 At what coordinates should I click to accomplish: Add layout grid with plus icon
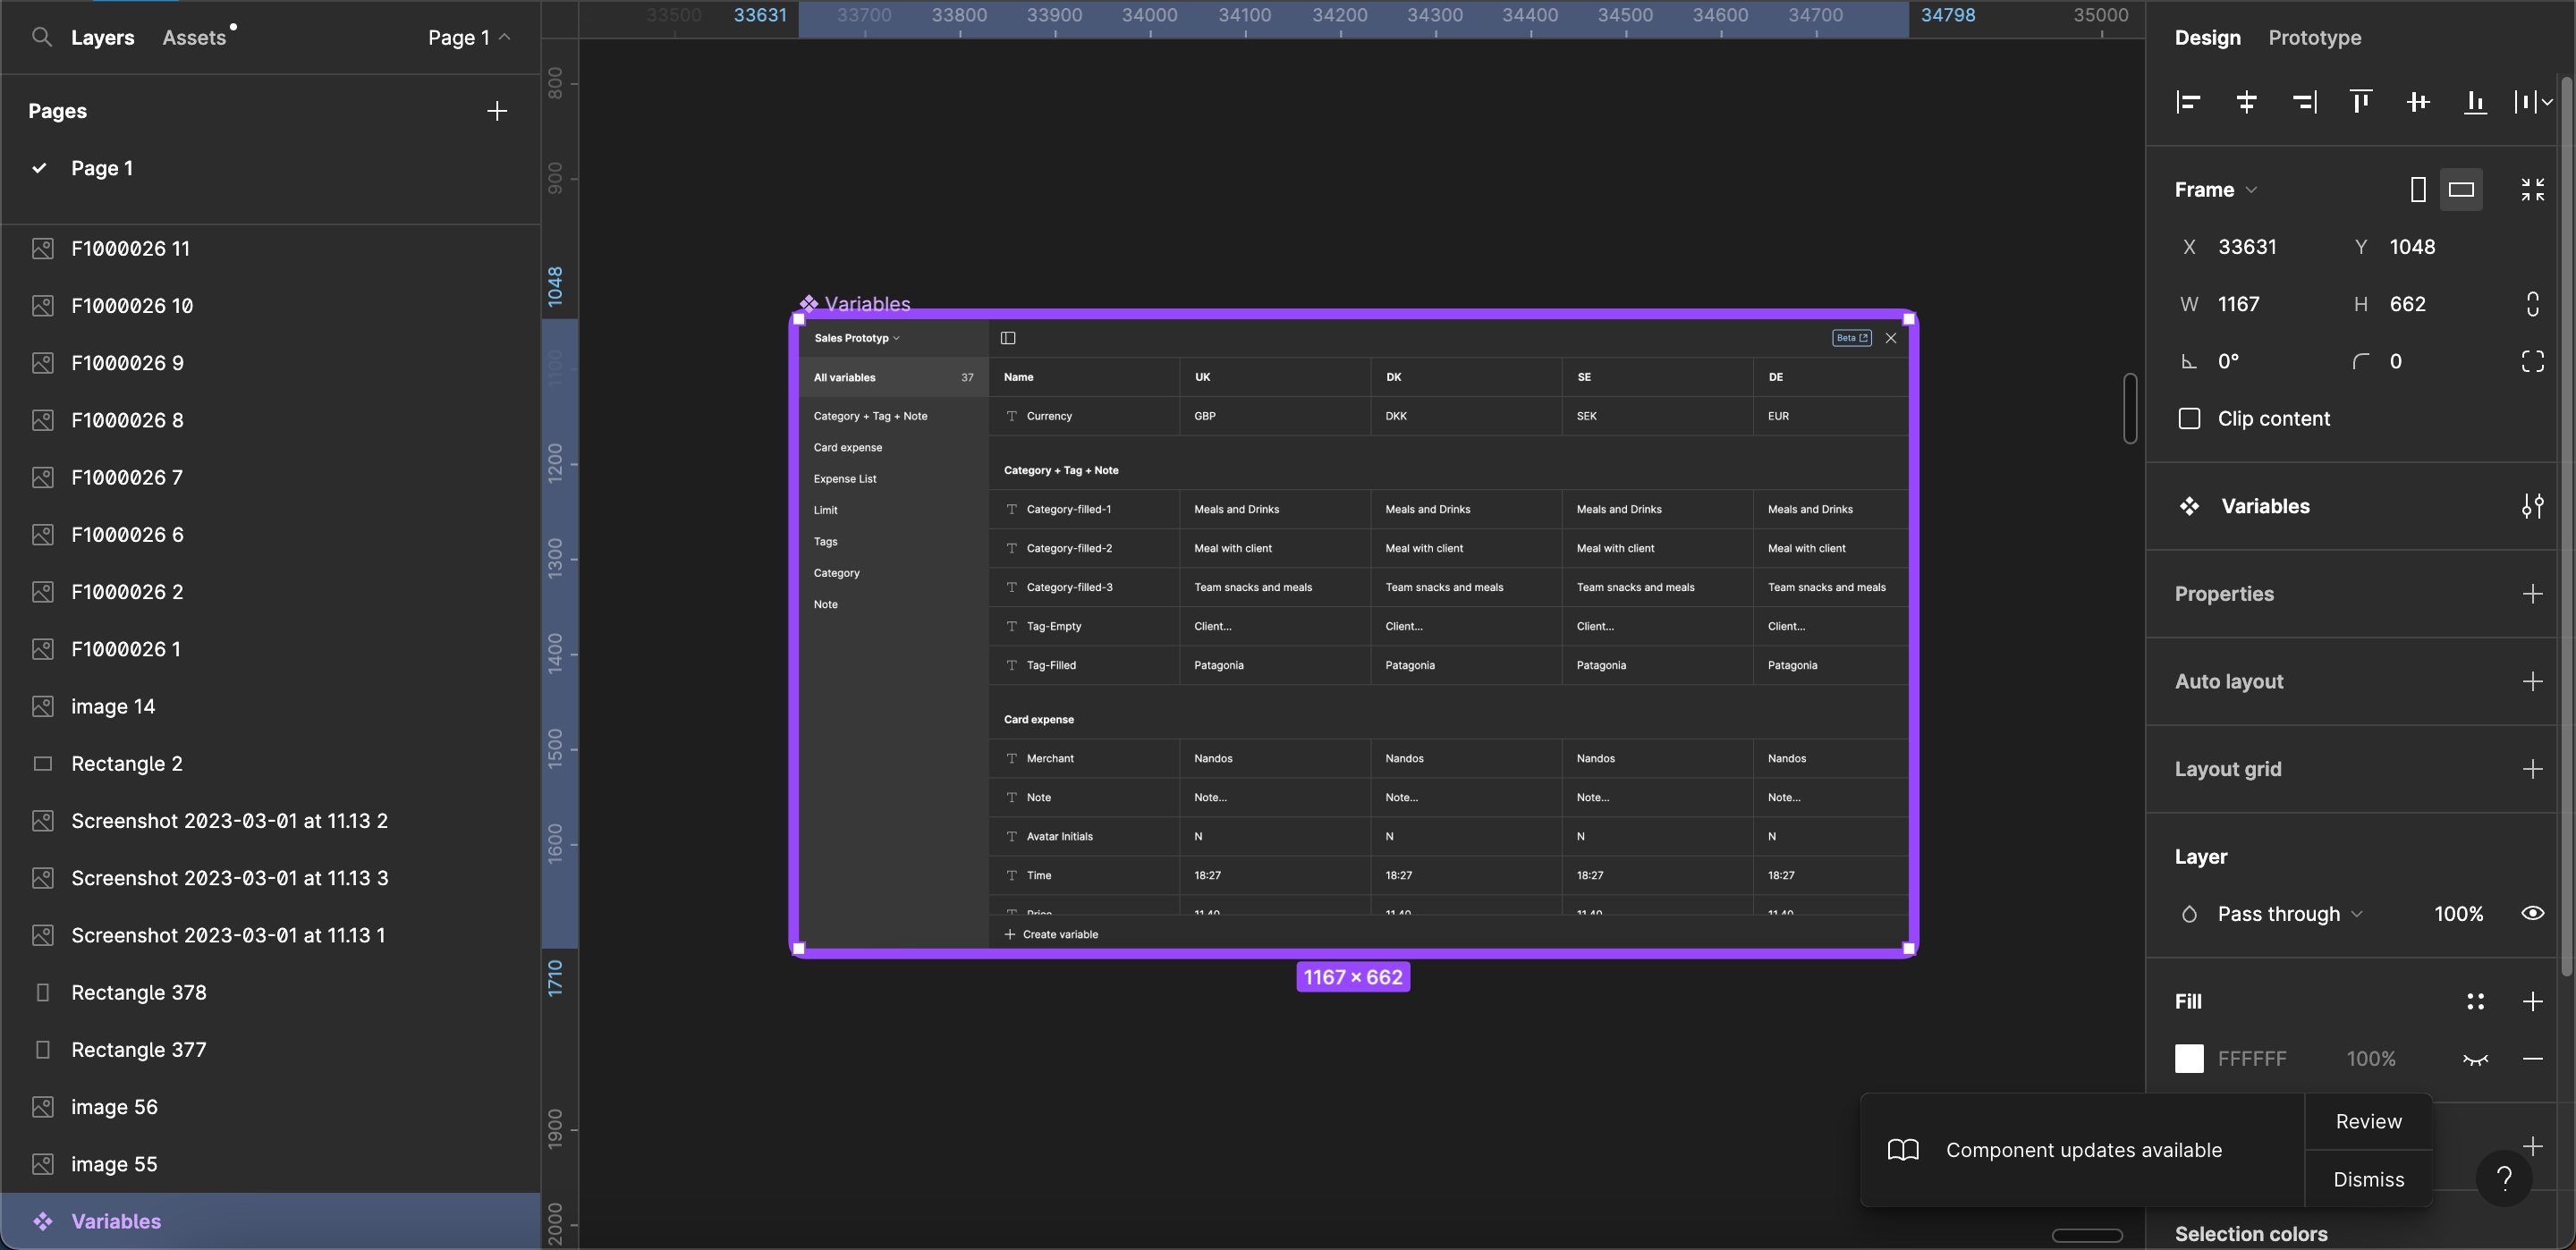(x=2532, y=769)
